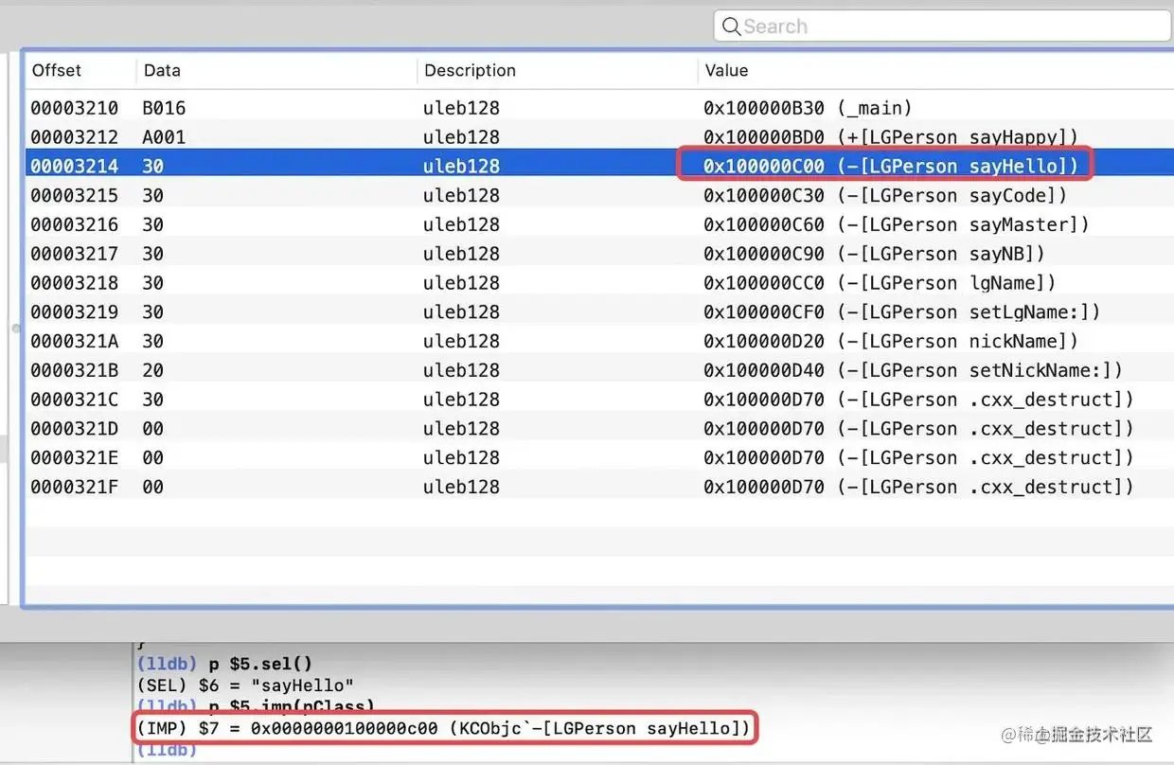Click value +[LGPerson sayHappy]
The image size is (1174, 765).
(x=957, y=137)
